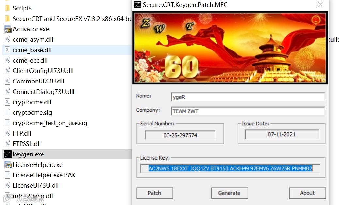The width and height of the screenshot is (339, 205).
Task: Click the LicenseHelper.exe.BAK file icon
Action: point(8,175)
